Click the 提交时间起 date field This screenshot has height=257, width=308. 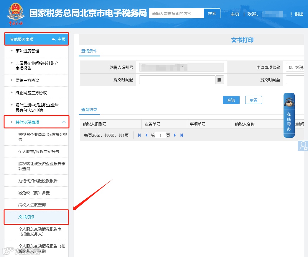tap(177, 80)
